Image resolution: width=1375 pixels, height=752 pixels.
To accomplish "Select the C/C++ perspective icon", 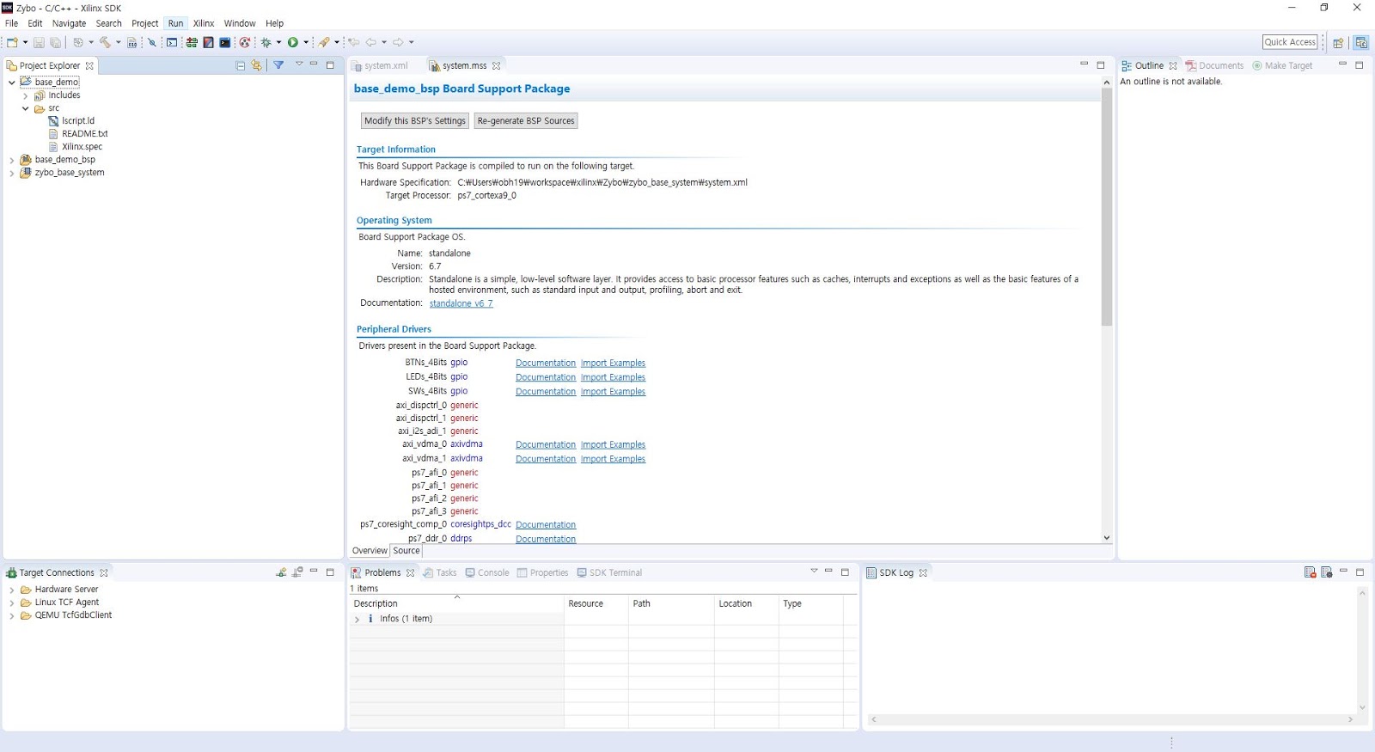I will coord(1361,42).
